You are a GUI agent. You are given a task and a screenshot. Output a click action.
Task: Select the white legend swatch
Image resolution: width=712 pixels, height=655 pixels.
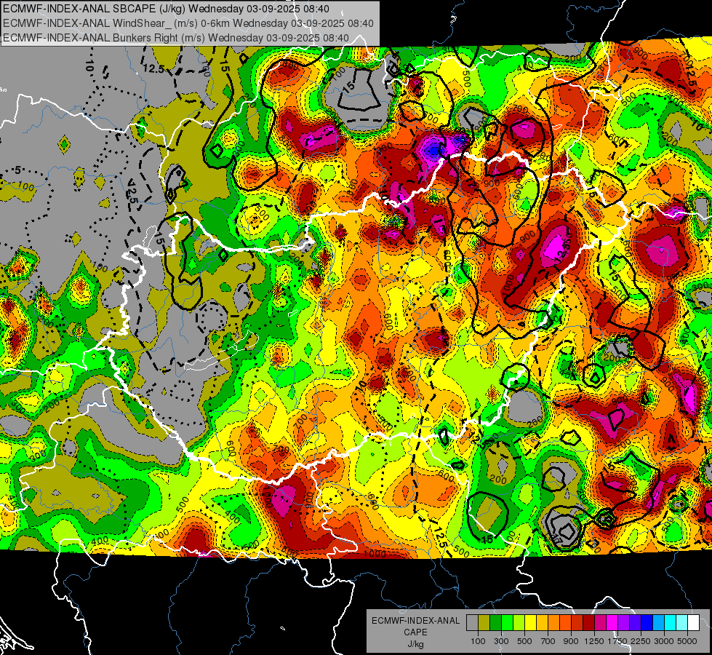tap(693, 623)
